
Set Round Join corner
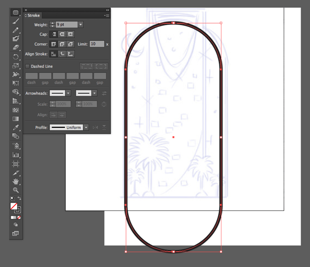(62, 44)
